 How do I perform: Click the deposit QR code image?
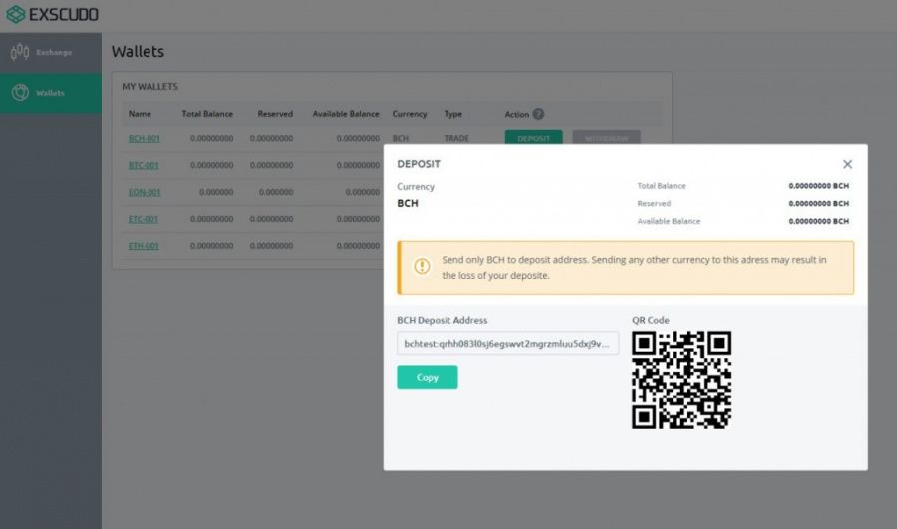pyautogui.click(x=682, y=381)
